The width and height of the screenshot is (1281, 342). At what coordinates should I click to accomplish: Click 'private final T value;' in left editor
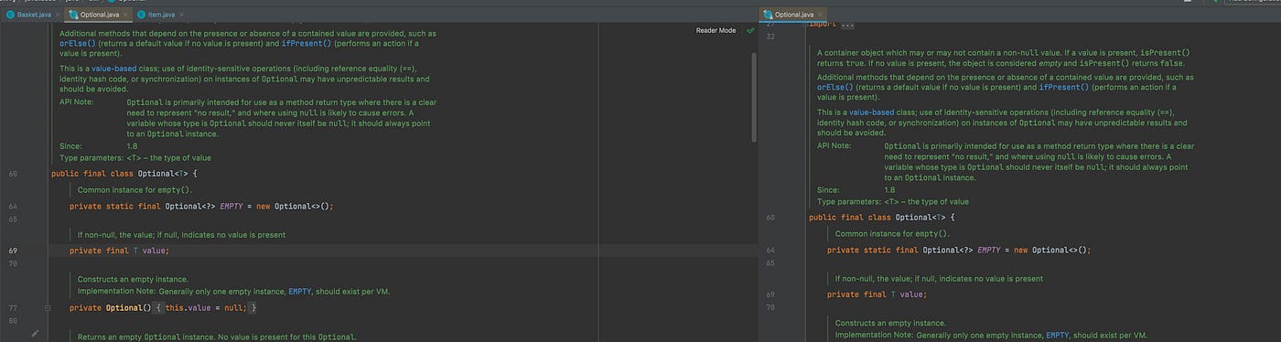coord(120,250)
